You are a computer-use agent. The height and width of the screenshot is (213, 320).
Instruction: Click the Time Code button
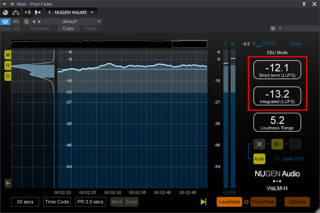(57, 202)
